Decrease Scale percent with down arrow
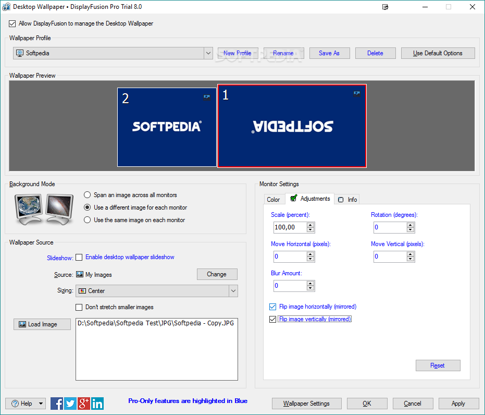 click(310, 229)
